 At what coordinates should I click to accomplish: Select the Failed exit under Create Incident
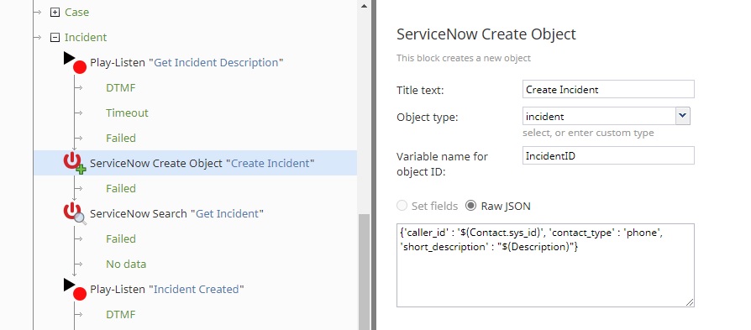121,189
